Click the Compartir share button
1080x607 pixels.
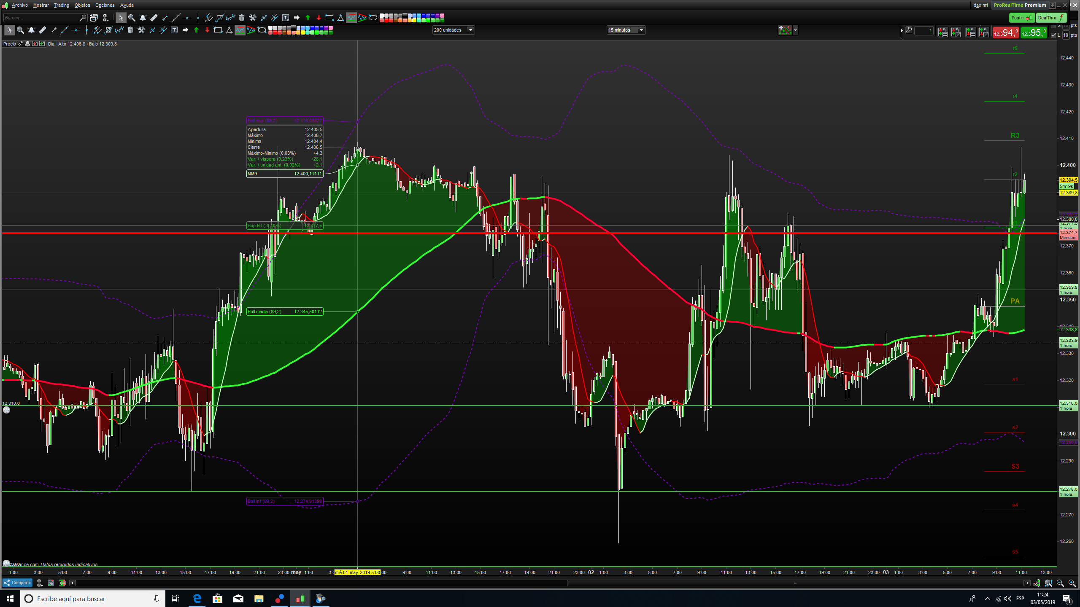(x=17, y=583)
